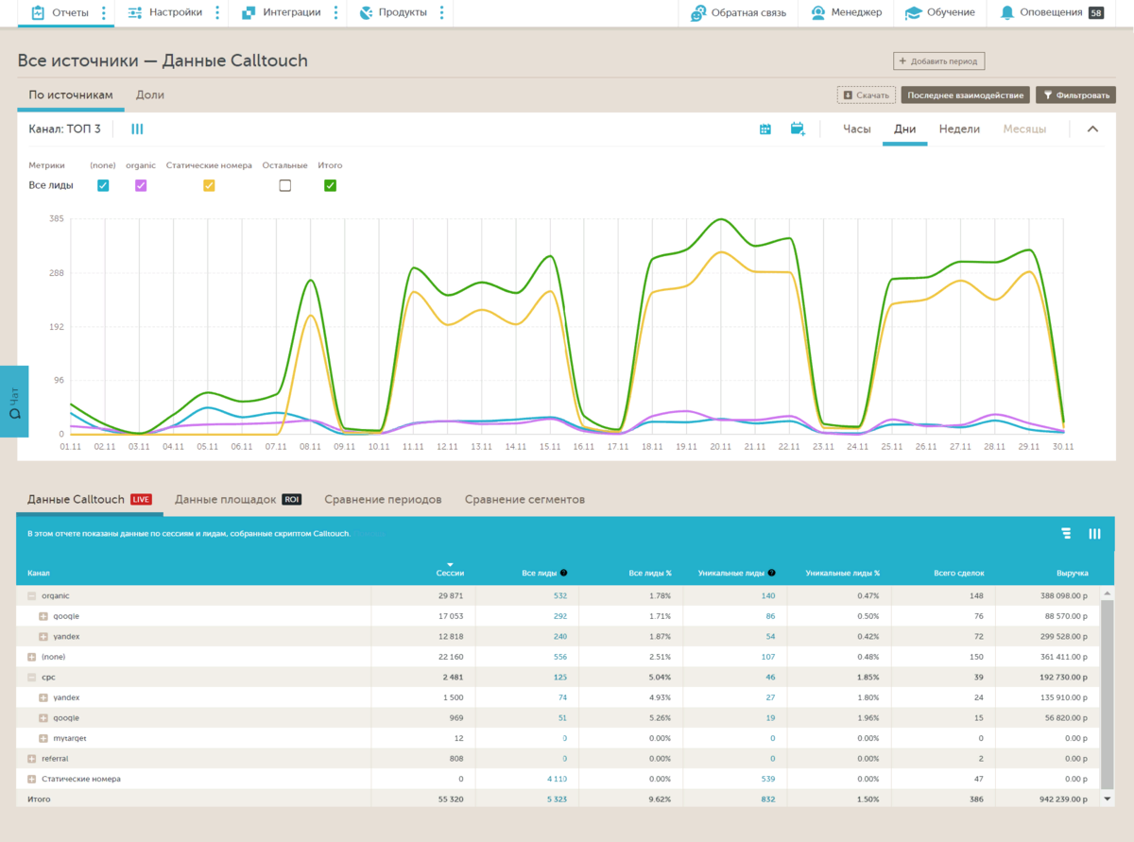Screen dimensions: 1134x842
Task: Open the Оповещения bell icon
Action: point(1007,12)
